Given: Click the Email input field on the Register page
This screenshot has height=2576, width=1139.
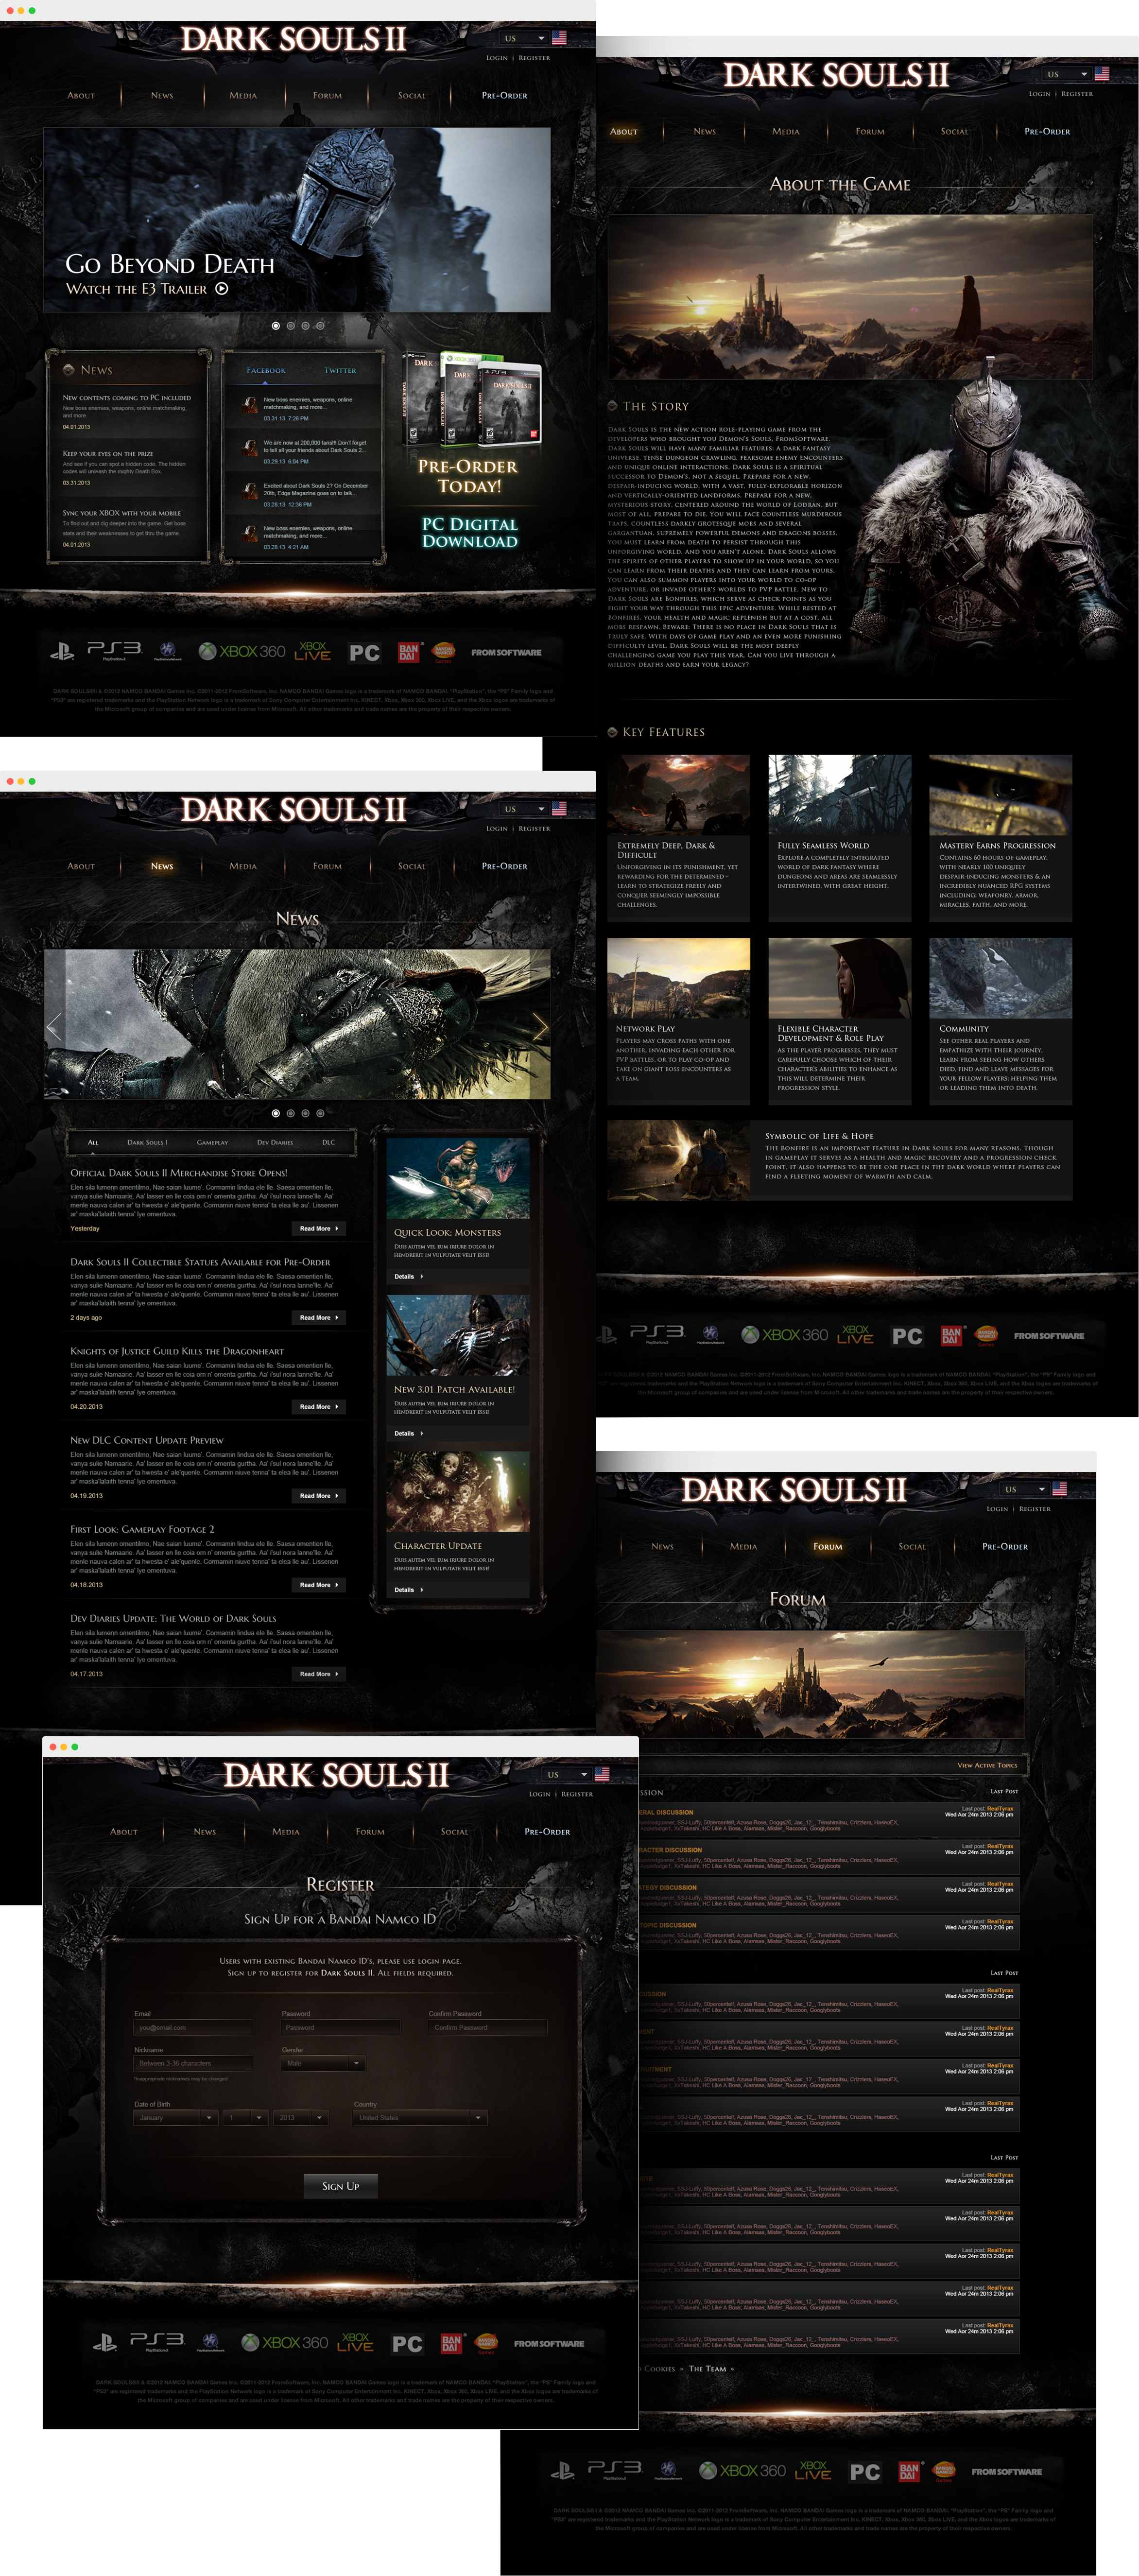Looking at the screenshot, I should click(193, 2028).
